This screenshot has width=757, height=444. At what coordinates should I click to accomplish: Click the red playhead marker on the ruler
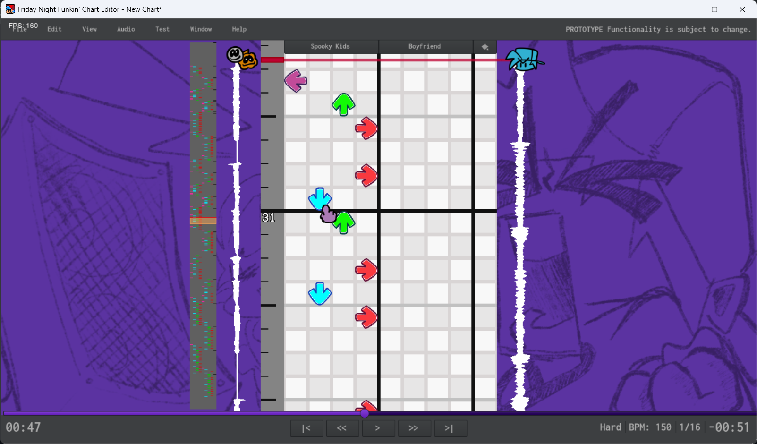272,60
